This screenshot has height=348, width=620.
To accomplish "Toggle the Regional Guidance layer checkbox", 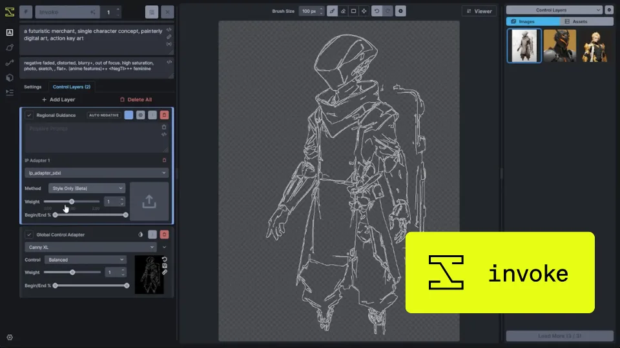I will pyautogui.click(x=29, y=115).
